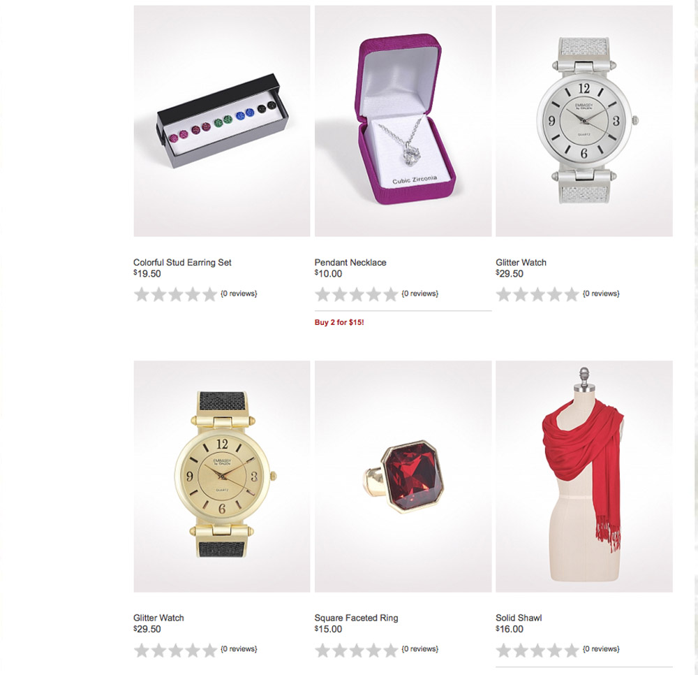698x675 pixels.
Task: Select fourth star on gold Glitter Watch rating
Action: [x=193, y=650]
